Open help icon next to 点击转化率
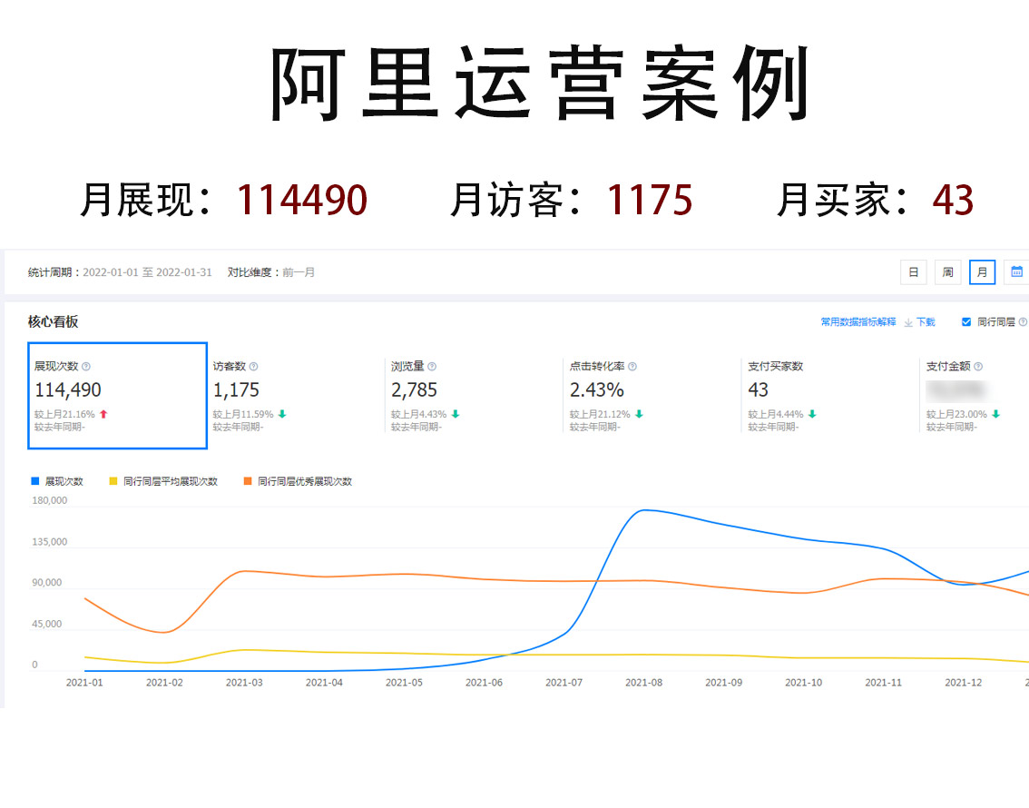 (x=632, y=366)
